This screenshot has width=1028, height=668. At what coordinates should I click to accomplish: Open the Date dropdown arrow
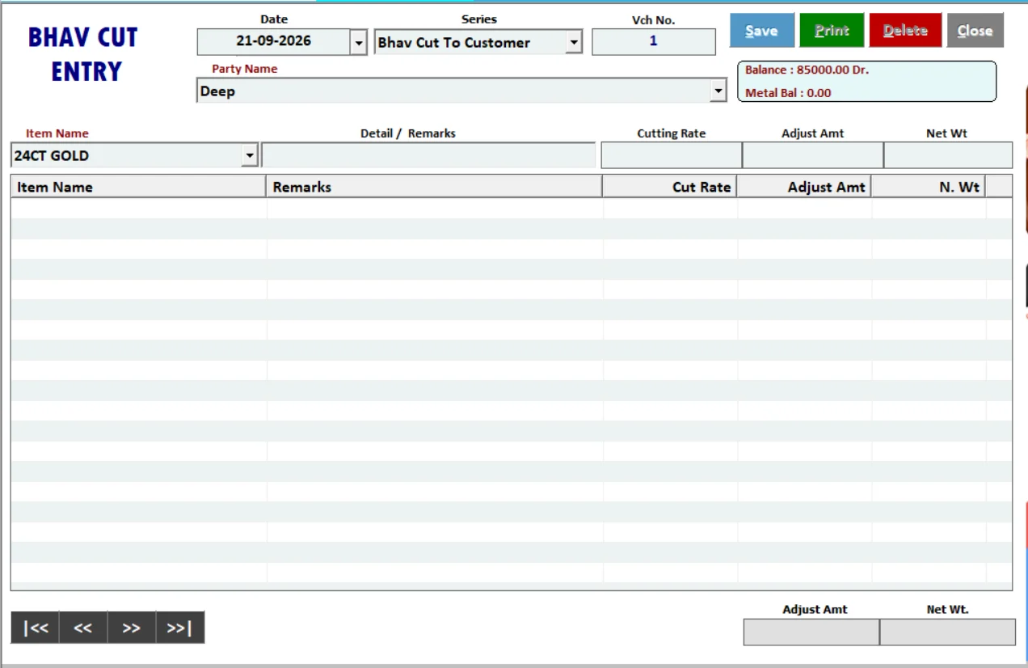360,42
